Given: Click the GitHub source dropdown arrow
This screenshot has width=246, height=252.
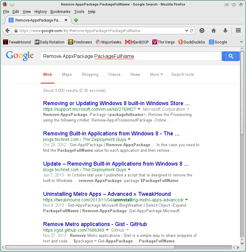Looking at the screenshot, I should click(x=128, y=230).
